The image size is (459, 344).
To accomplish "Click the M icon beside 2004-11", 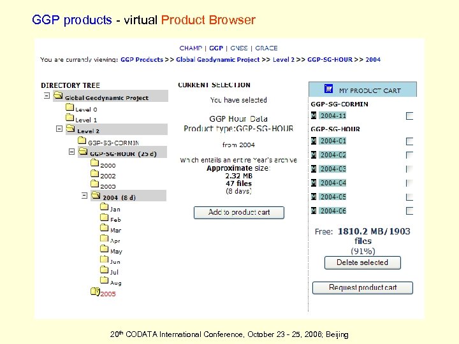I will (314, 115).
